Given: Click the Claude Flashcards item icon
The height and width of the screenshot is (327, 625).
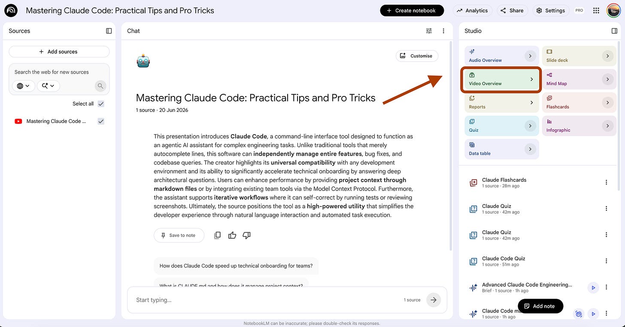Looking at the screenshot, I should 473,183.
